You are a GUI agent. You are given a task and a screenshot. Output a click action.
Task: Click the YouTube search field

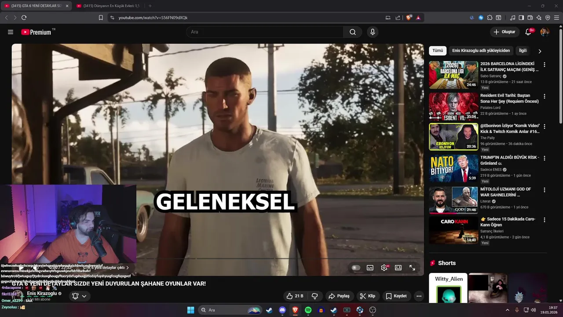pyautogui.click(x=265, y=32)
